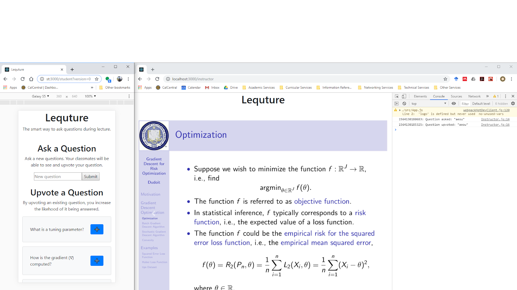517x290 pixels.
Task: Open the CalCentral Dashboard bookmark
Action: (40, 88)
